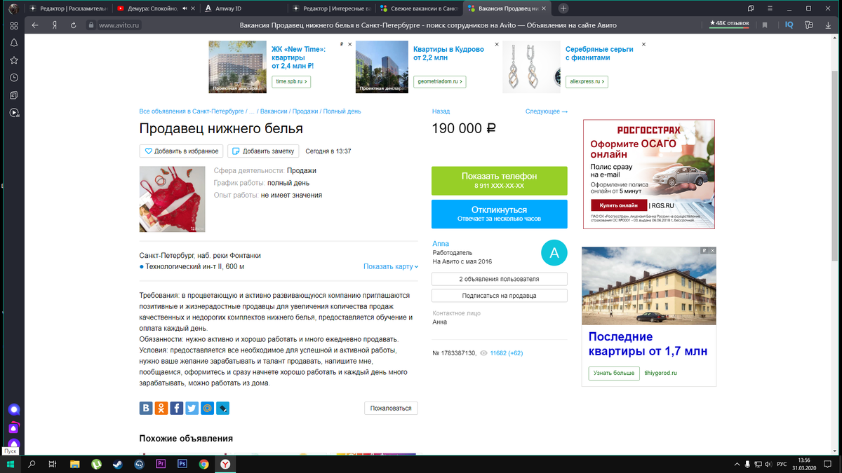Open the Alice assistant icon in sidebar
Screen dimensions: 842x473
pos(14,410)
